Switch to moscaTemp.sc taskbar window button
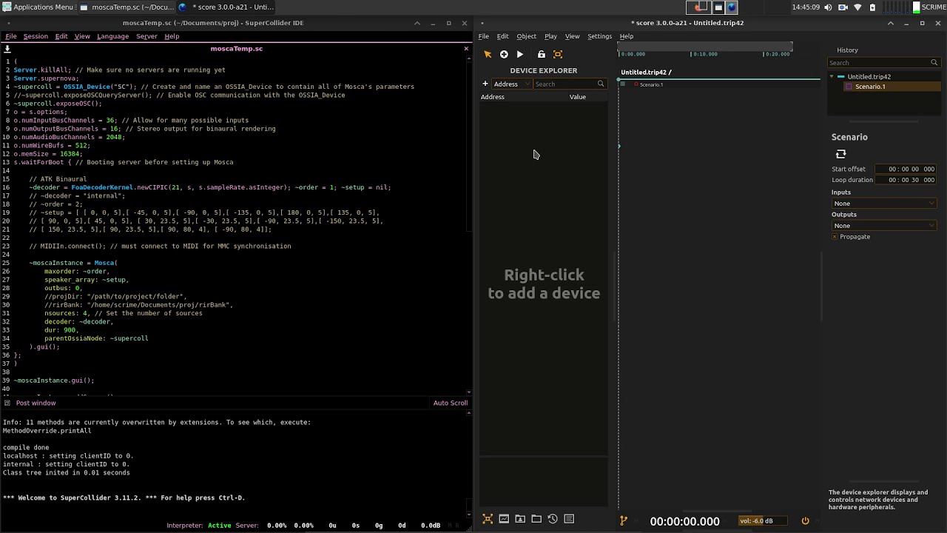This screenshot has width=947, height=533. [126, 7]
